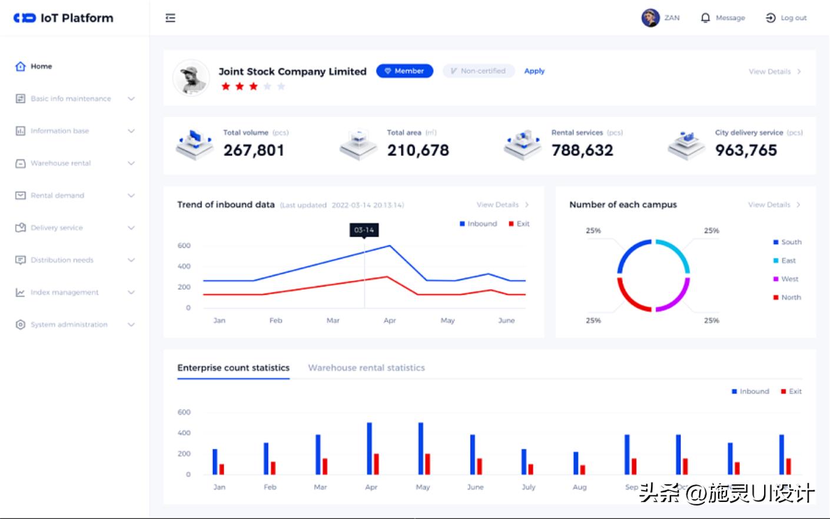Toggle the Inbound legend in trend chart
Screen dimensions: 830x519
tap(478, 224)
